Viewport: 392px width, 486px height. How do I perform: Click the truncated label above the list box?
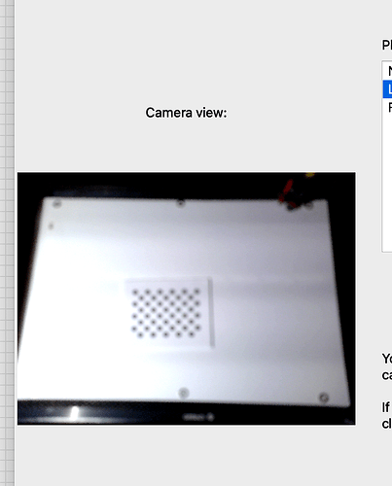pos(387,45)
